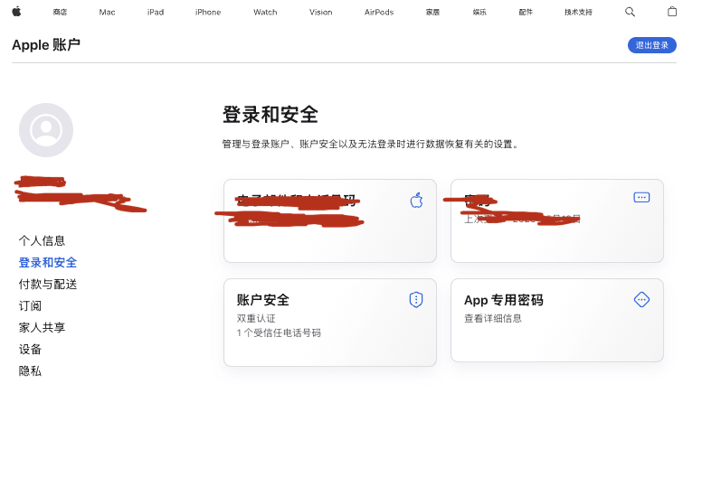Click the 登录和安全 main heading
721x487 pixels.
point(270,115)
